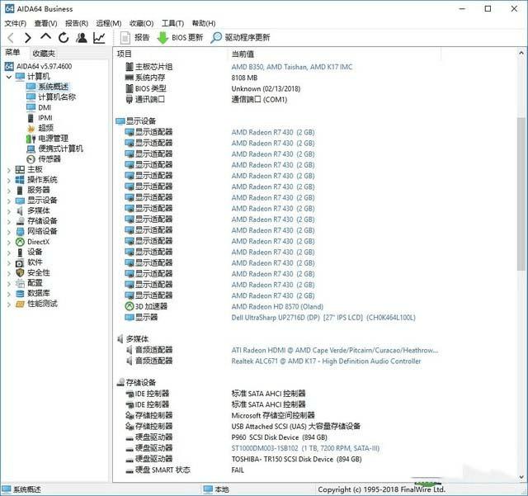Expand the 主板 tree node
The image size is (528, 496).
9,170
